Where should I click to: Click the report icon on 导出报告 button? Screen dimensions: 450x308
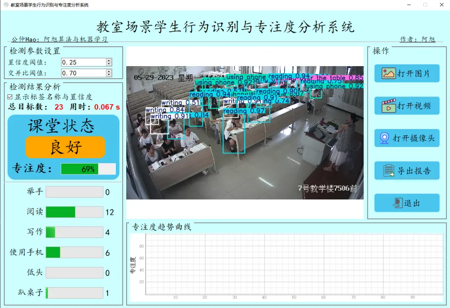coord(389,170)
